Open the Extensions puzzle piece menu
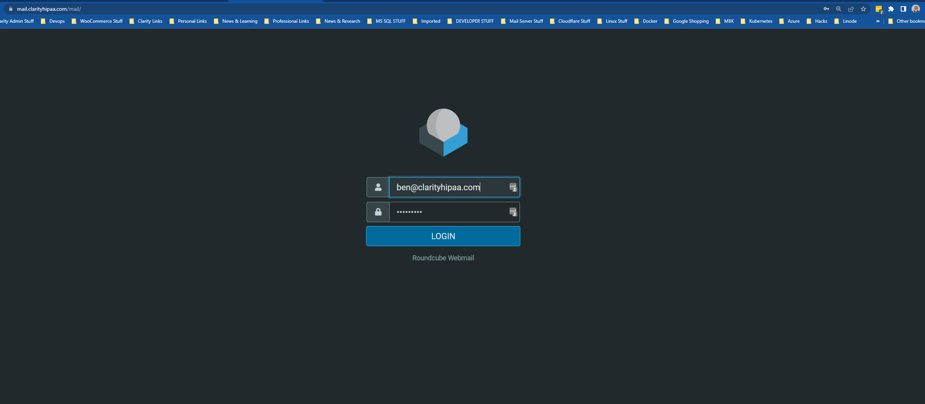925x404 pixels. pyautogui.click(x=891, y=9)
